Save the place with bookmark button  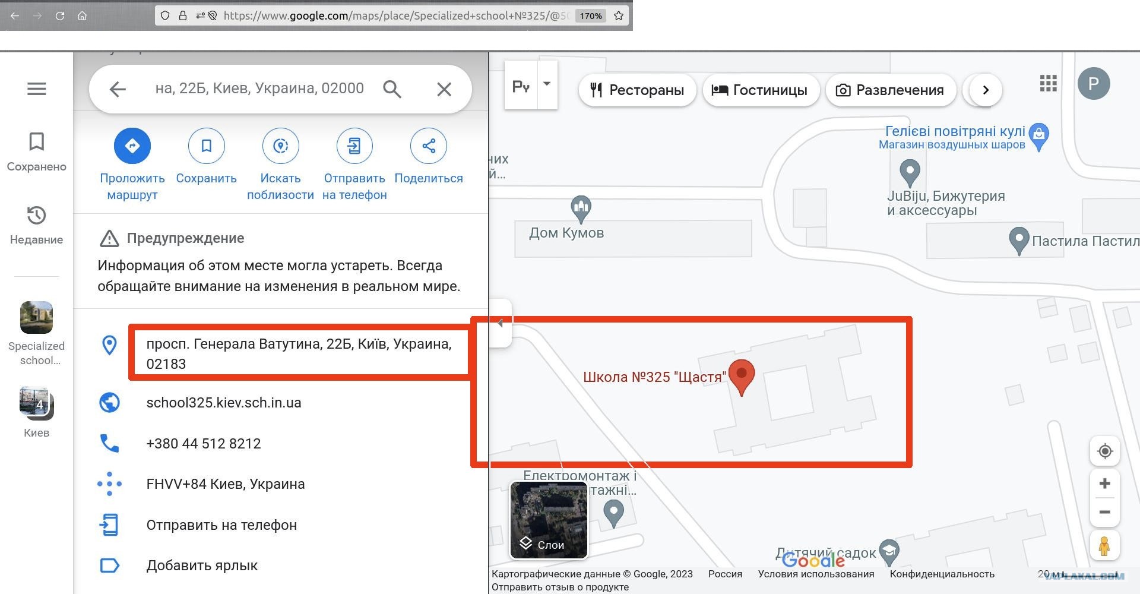(x=207, y=146)
